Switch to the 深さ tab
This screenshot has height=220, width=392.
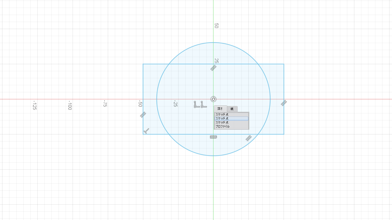[220, 109]
